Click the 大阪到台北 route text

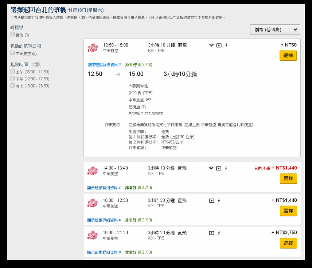(138, 86)
